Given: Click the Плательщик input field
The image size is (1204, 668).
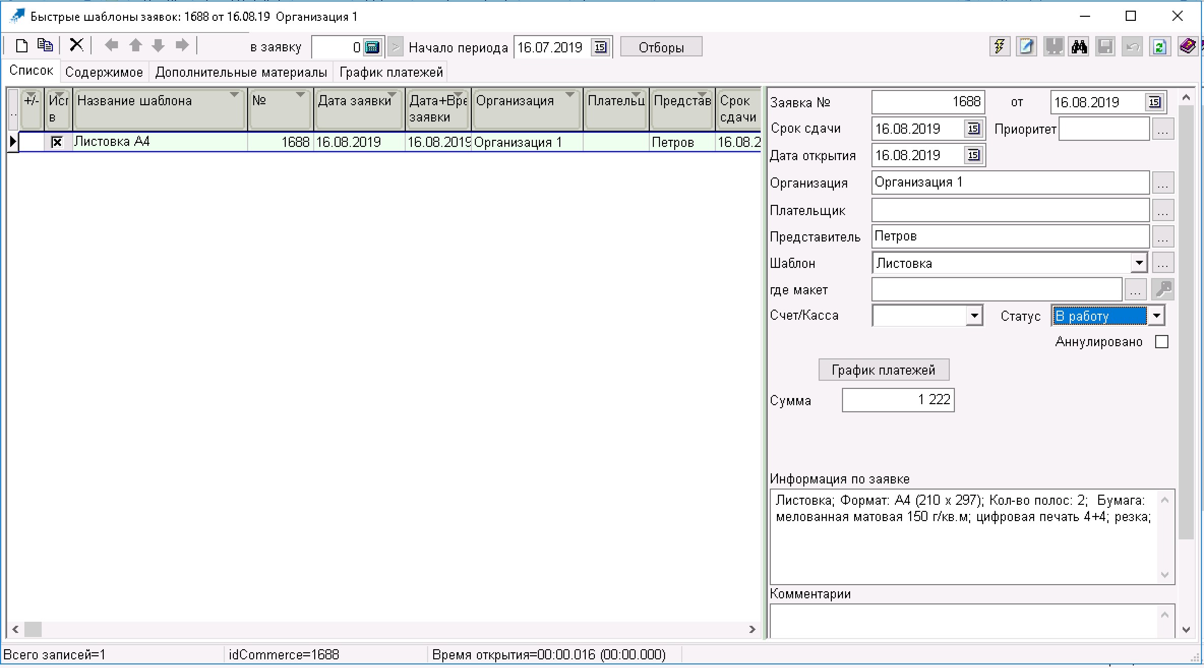Looking at the screenshot, I should coord(1010,210).
